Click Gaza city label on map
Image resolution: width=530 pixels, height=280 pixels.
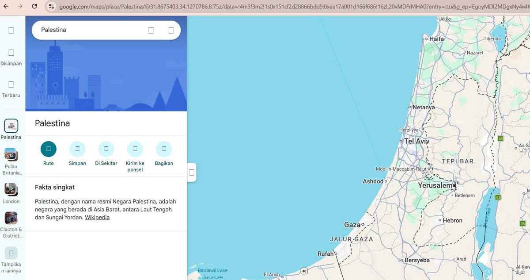352,225
